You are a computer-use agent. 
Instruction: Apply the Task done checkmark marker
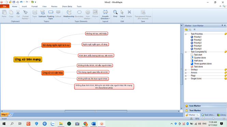click(x=192, y=67)
